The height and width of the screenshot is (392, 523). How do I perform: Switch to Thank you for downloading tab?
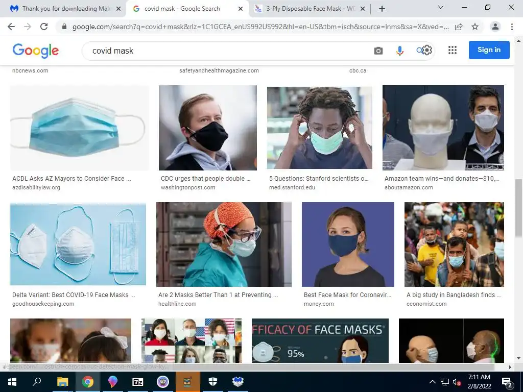click(63, 9)
